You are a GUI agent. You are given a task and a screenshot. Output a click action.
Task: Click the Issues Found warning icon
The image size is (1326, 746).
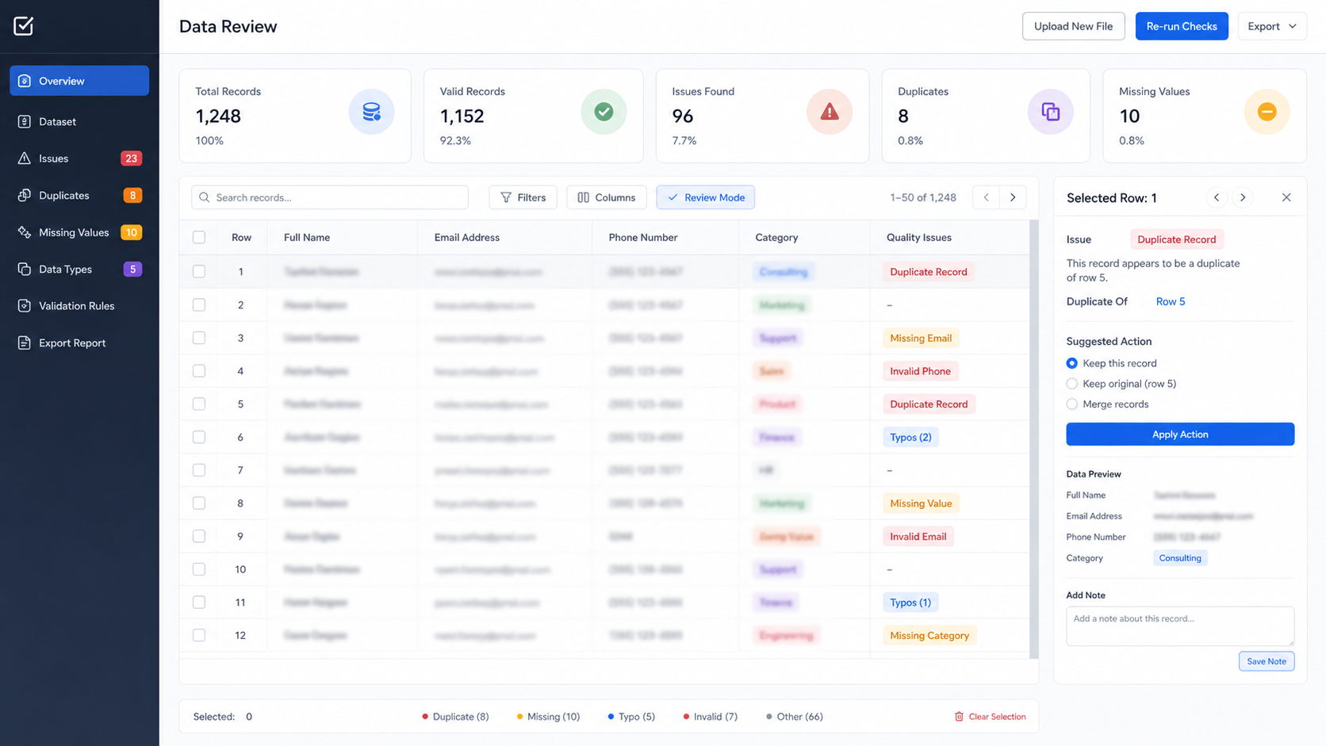pos(830,112)
